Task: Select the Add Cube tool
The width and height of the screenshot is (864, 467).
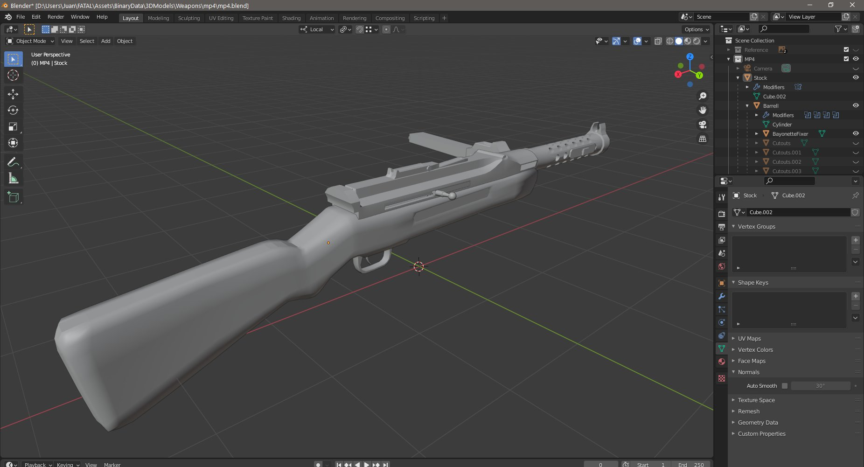Action: (x=13, y=197)
